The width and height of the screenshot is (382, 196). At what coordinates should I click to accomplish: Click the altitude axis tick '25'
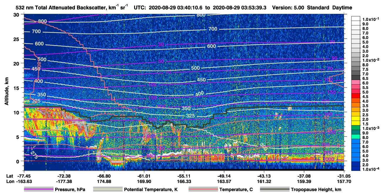coord(17,39)
